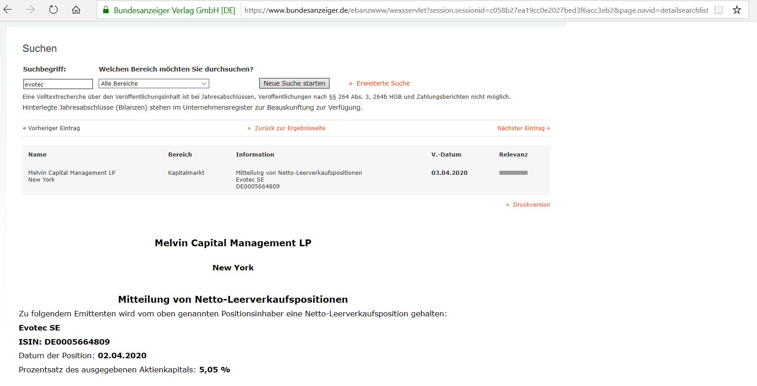The width and height of the screenshot is (757, 386).
Task: Add page to favorites with star icon
Action: pyautogui.click(x=737, y=10)
